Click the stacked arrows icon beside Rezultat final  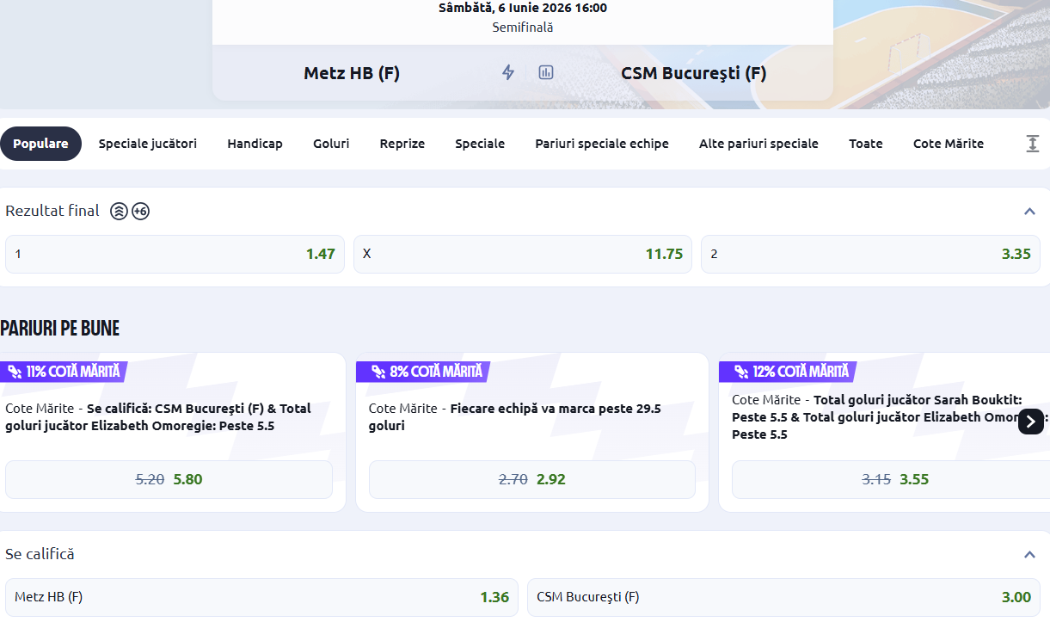120,211
